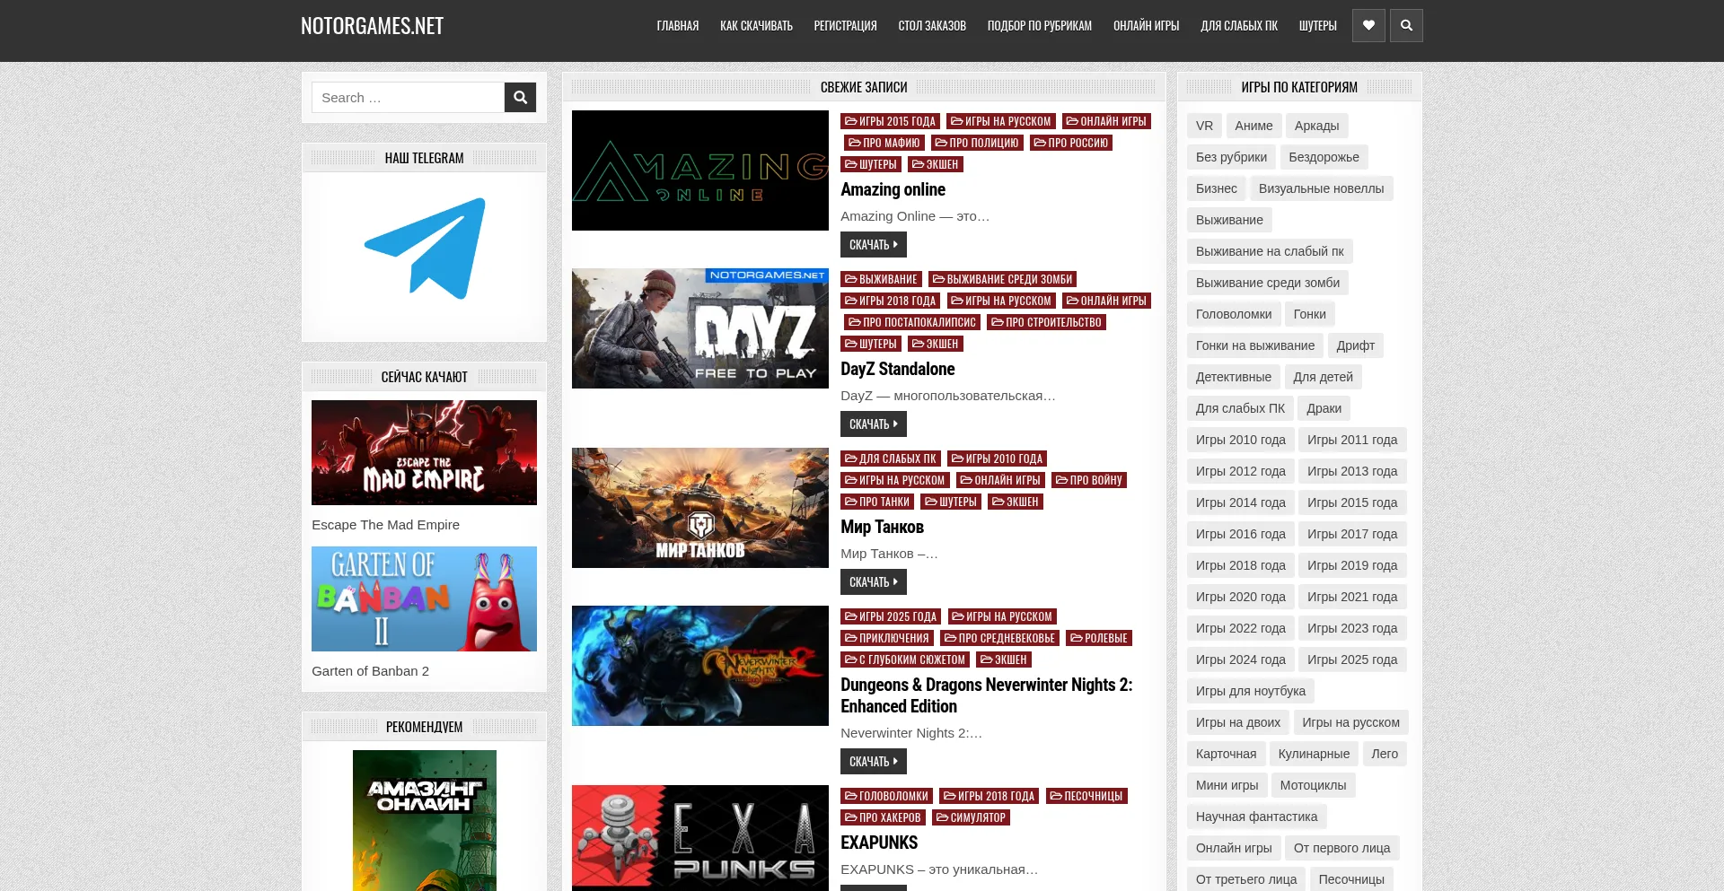Select ПРО ПОСТАПОКАЛИПСИС folder tag
This screenshot has height=891, width=1724.
(911, 322)
